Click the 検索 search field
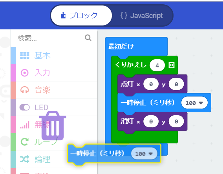The width and height of the screenshot is (223, 174). [x=54, y=38]
